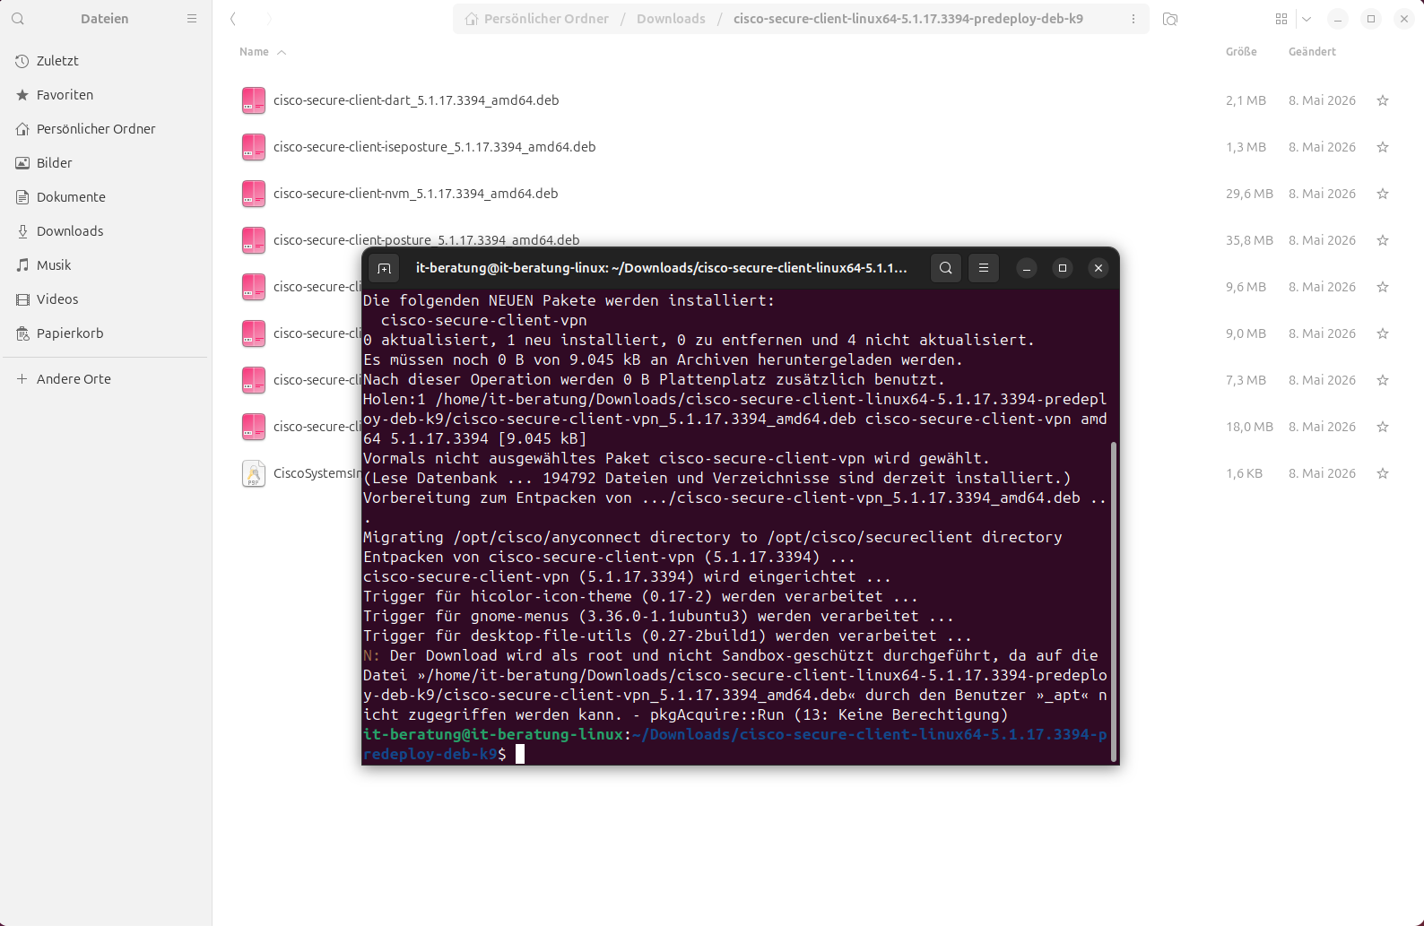Viewport: 1424px width, 926px height.
Task: Star the nvm_5.1.17.3394 deb file
Action: pos(1383,194)
